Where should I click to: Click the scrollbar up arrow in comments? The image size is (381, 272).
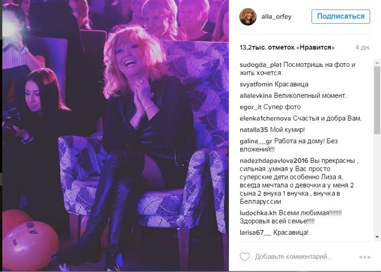point(377,63)
